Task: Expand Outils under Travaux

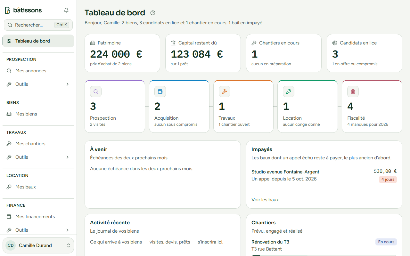Action: point(38,157)
